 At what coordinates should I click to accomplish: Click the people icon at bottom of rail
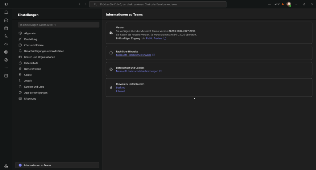pos(6,166)
